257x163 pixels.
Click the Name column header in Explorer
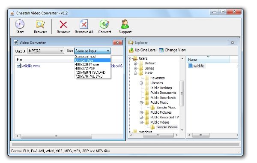click(x=208, y=60)
